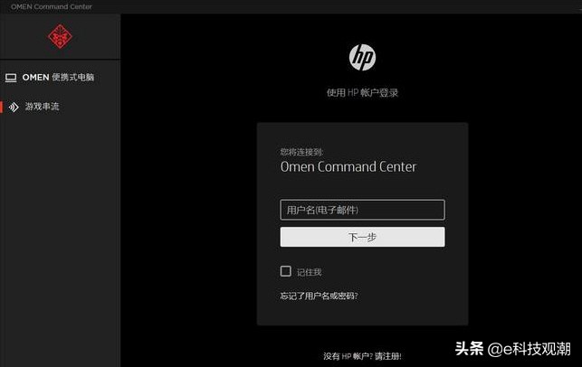
Task: Click the HP circular logo
Action: (362, 57)
